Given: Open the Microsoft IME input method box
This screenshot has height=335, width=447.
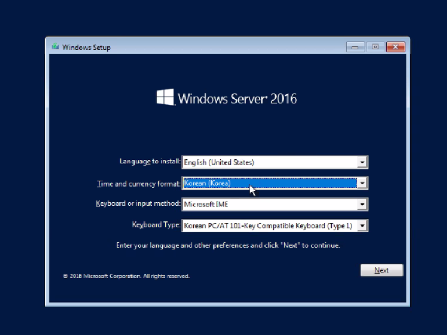Looking at the screenshot, I should coord(275,204).
